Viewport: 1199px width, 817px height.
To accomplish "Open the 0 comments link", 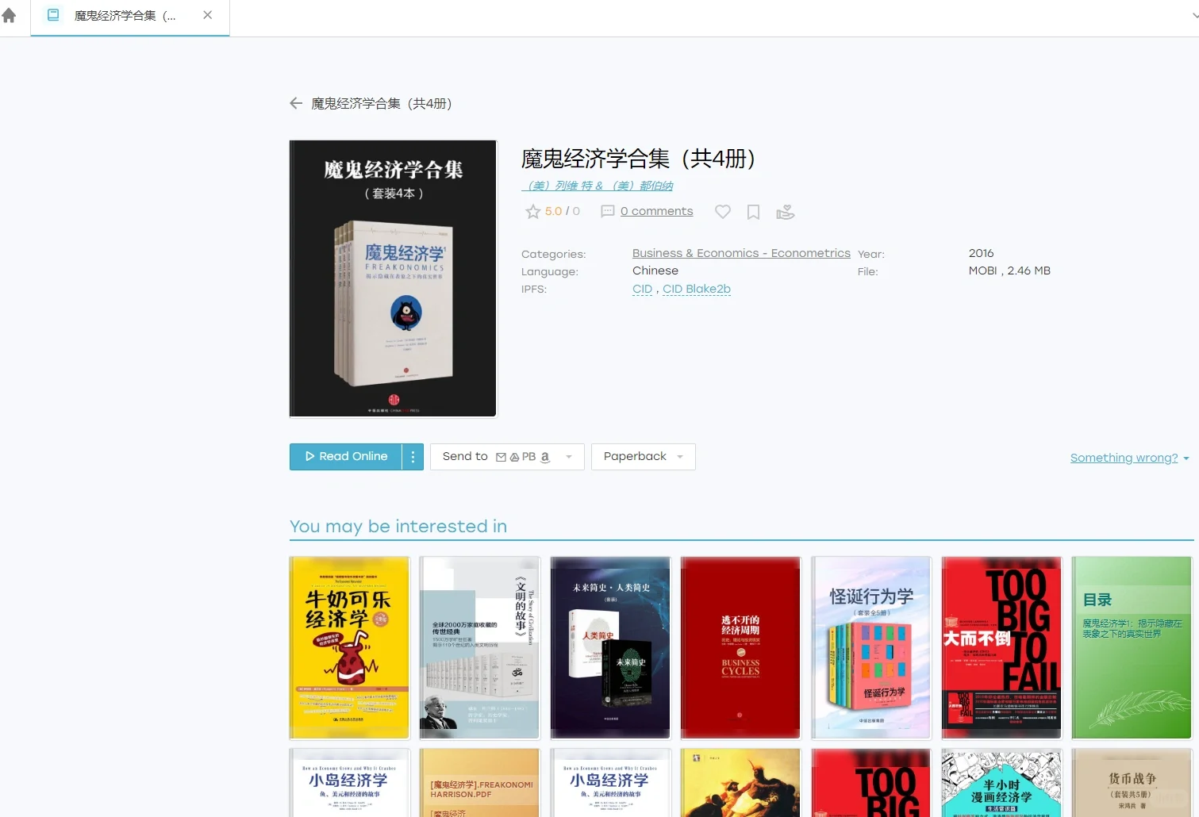I will (x=656, y=211).
